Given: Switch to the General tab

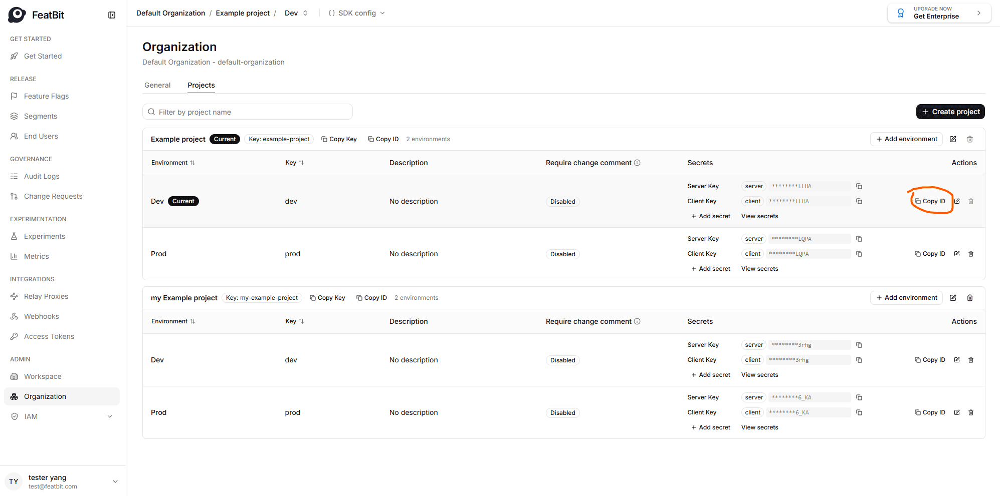Looking at the screenshot, I should [157, 85].
